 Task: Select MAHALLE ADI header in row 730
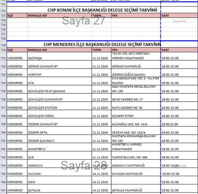(x=59, y=50)
